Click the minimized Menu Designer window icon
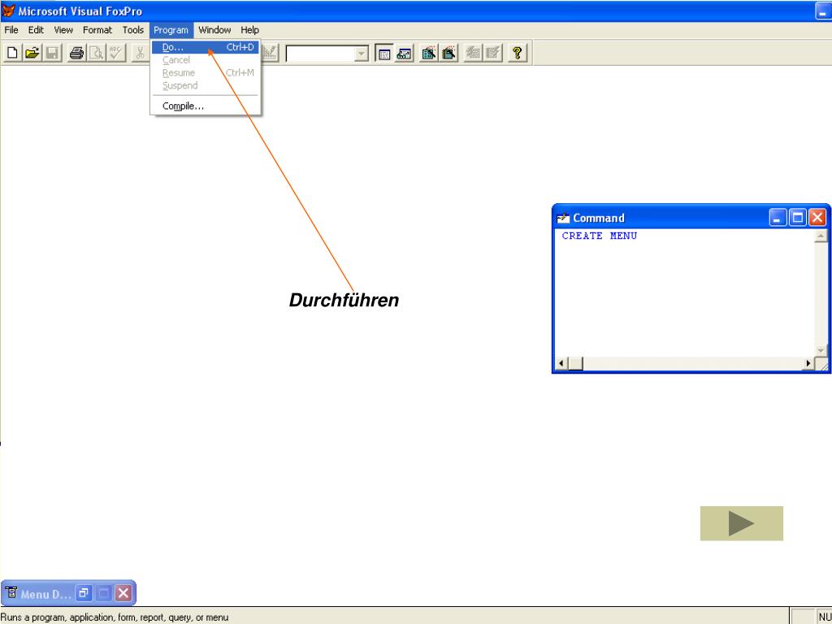This screenshot has width=832, height=624. 11,592
